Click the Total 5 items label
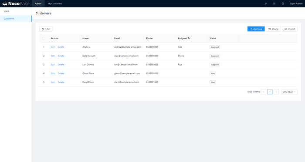The width and height of the screenshot is (305, 162). point(254,92)
